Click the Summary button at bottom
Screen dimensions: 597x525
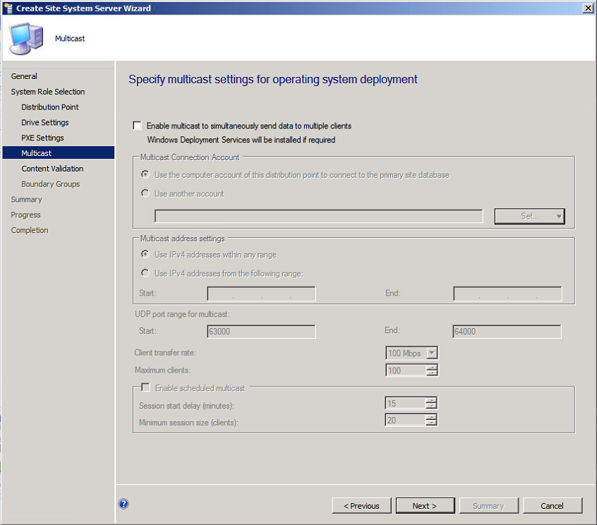[488, 505]
